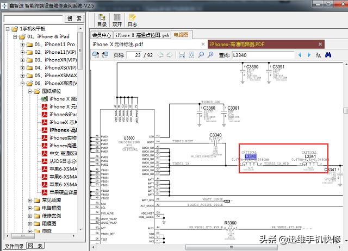Close the iPhonex-高通电路图.PDF tab
This screenshot has width=348, height=251.
[x=320, y=44]
